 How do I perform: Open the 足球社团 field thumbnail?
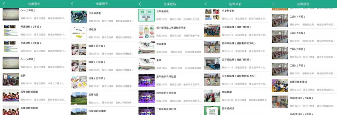coord(79,98)
